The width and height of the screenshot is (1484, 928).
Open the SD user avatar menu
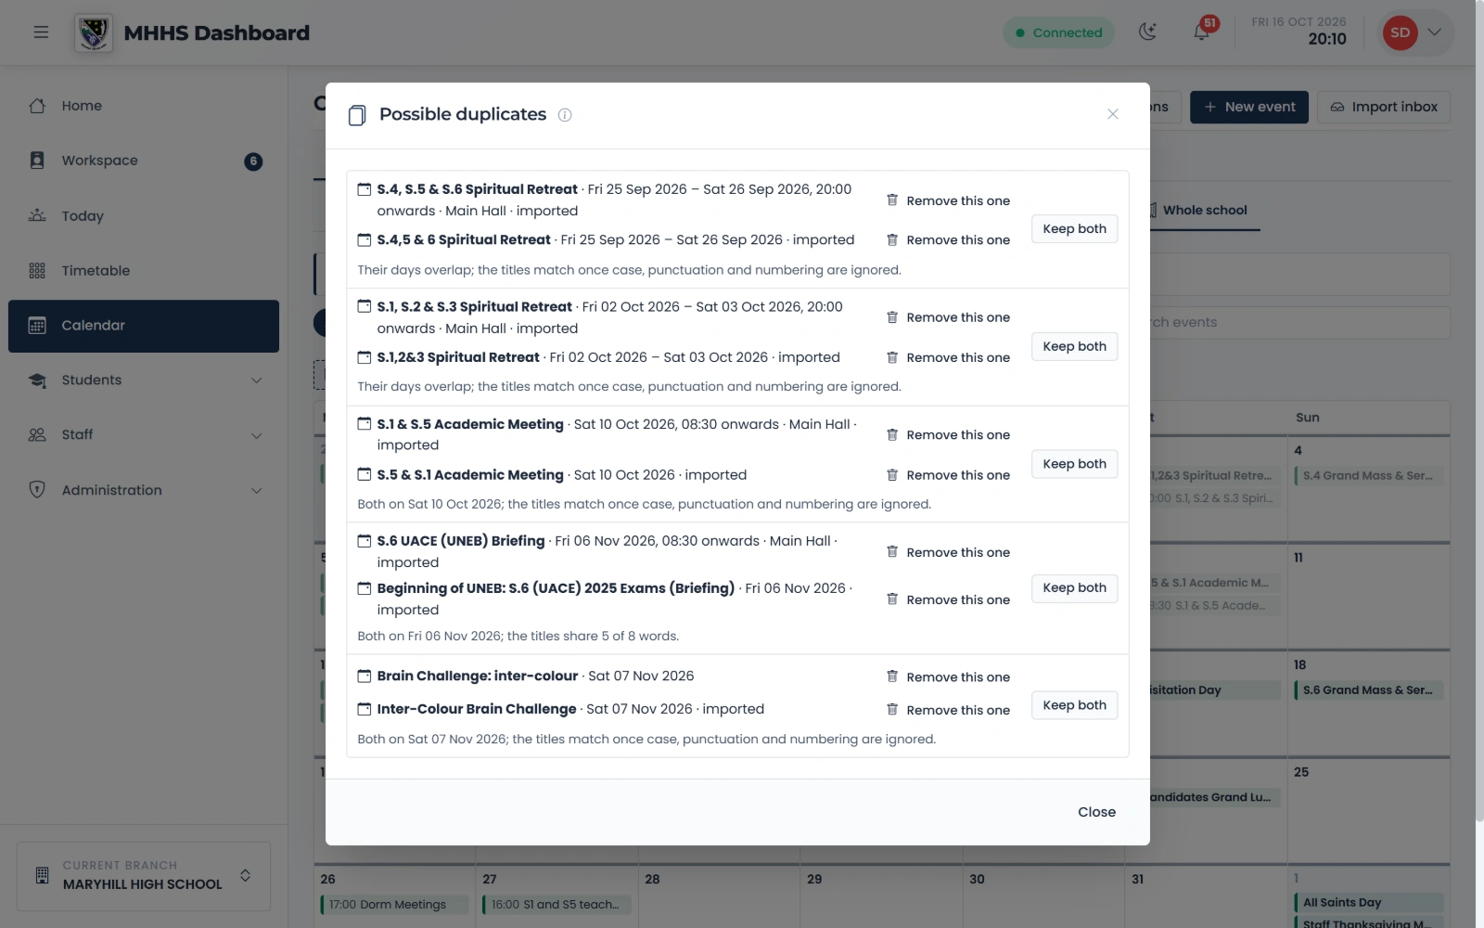1417,32
